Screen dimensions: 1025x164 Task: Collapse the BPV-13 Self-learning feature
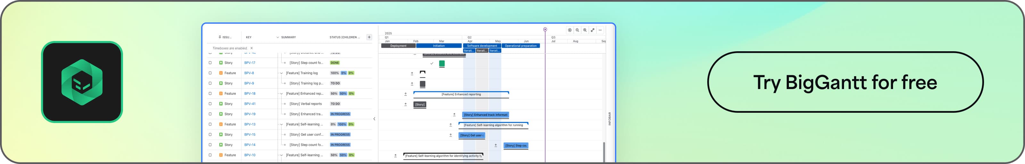[x=281, y=125]
